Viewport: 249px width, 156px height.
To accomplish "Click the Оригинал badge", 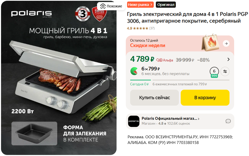I will click(166, 5).
